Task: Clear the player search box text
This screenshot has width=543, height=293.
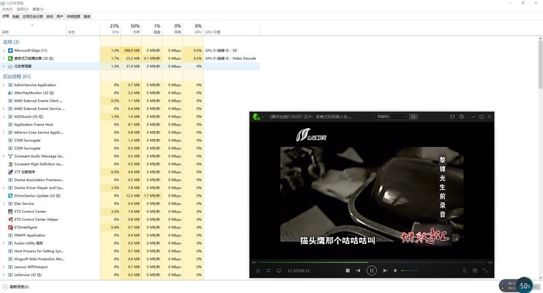Action: point(406,117)
